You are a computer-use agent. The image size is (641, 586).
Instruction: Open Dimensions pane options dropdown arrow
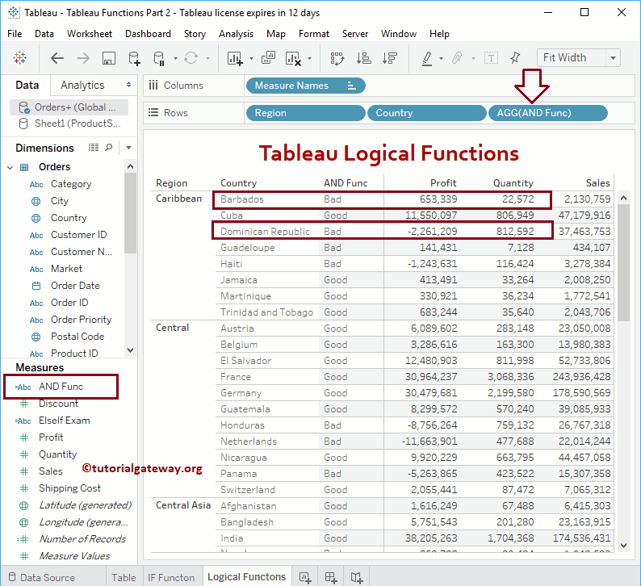pos(129,148)
